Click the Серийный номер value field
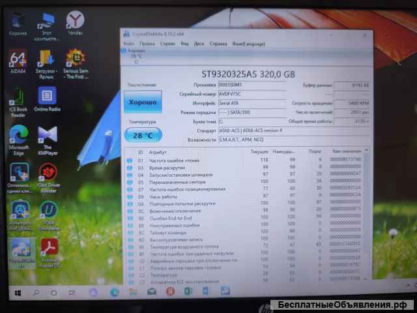Screen dimensions: 417x313 click(x=252, y=94)
